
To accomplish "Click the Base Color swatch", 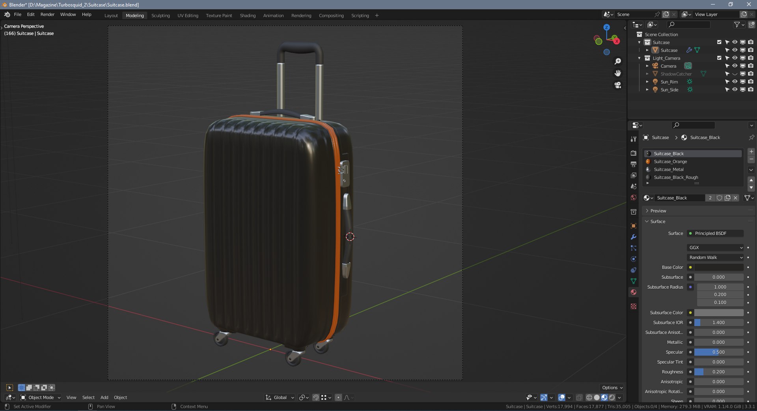I will coord(719,267).
